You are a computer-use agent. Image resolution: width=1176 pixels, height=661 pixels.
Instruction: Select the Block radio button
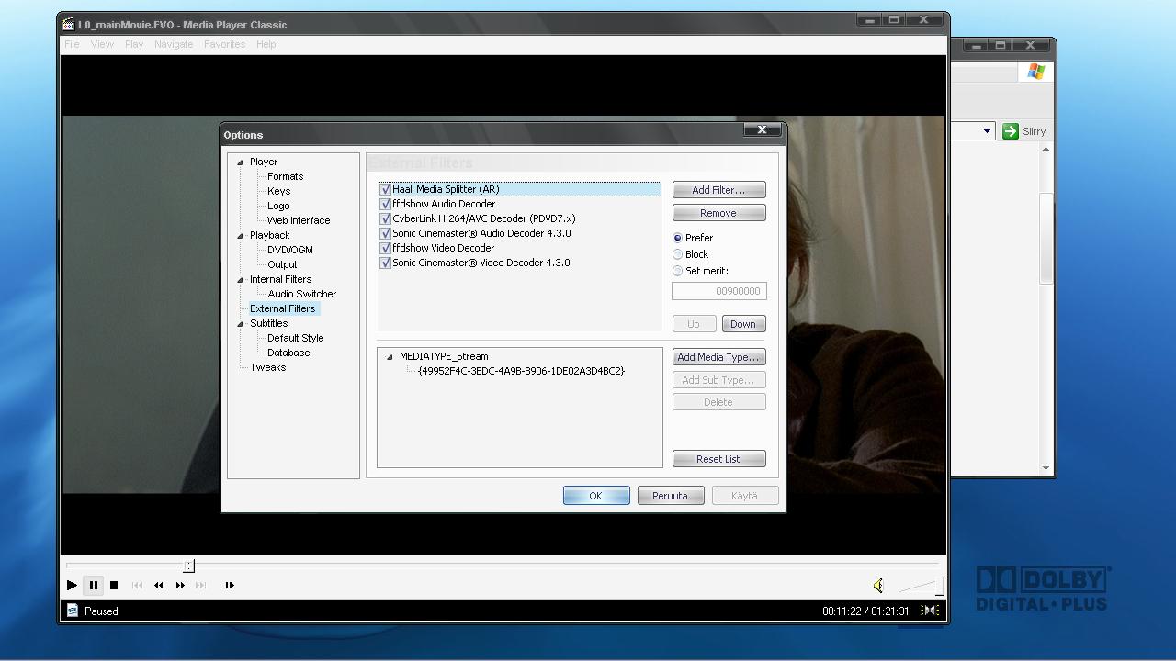[x=678, y=254]
